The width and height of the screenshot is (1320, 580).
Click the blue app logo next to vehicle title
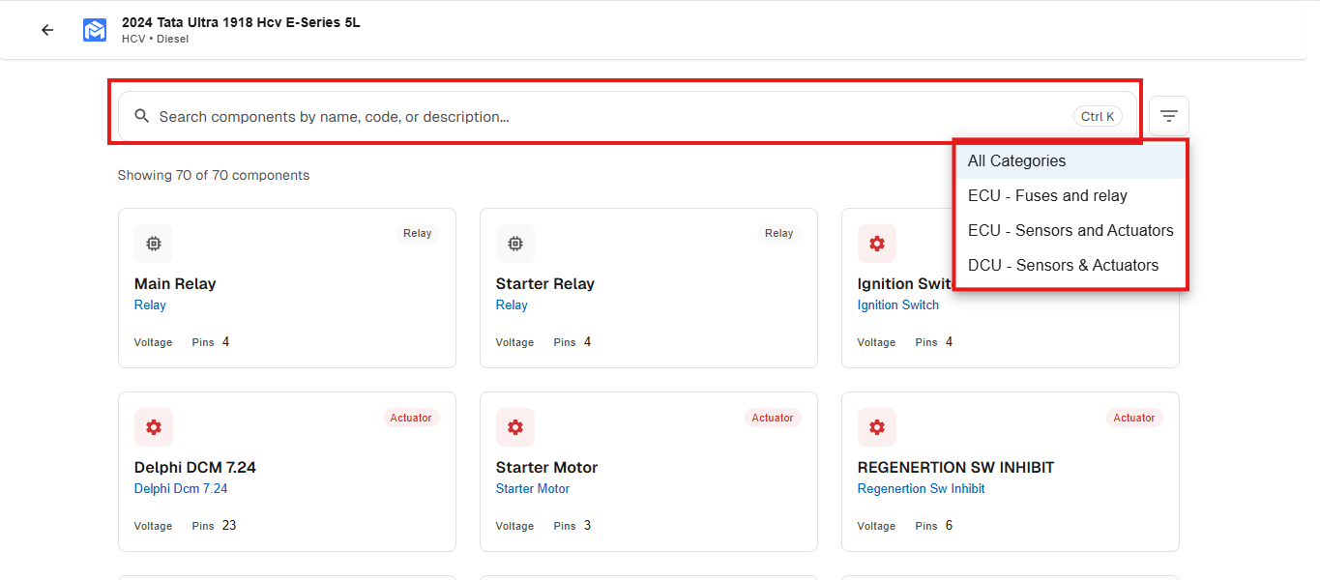[x=94, y=30]
